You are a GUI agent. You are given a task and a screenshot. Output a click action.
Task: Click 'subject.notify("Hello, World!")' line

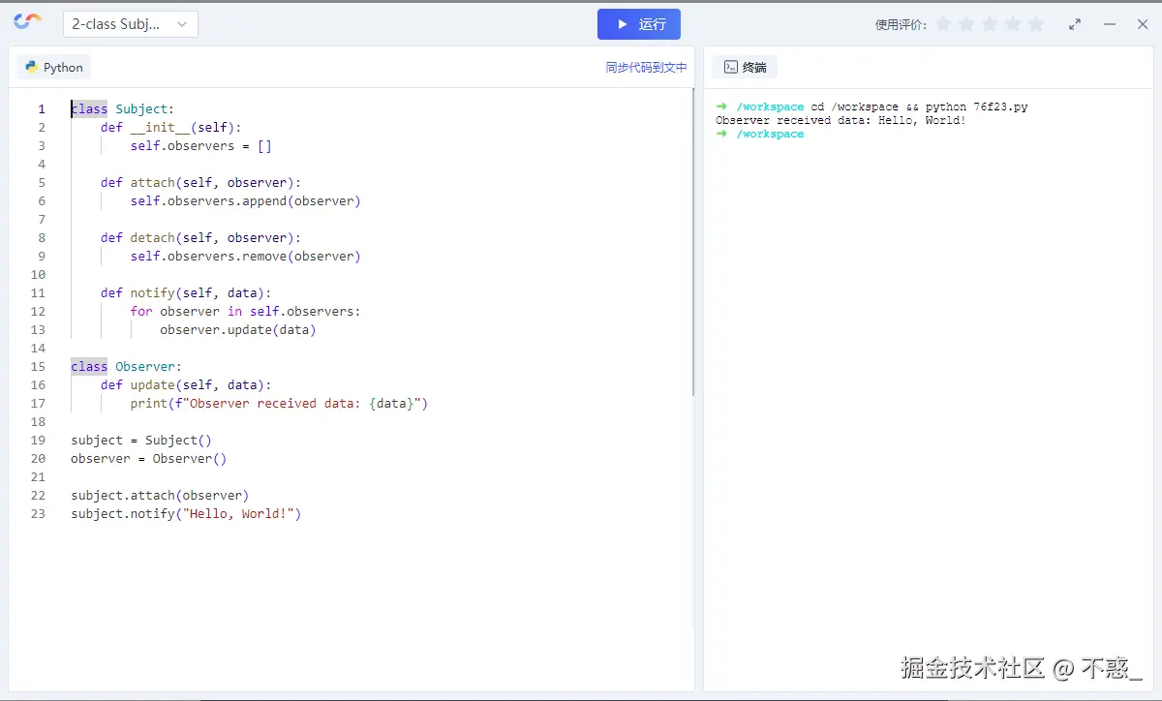186,514
